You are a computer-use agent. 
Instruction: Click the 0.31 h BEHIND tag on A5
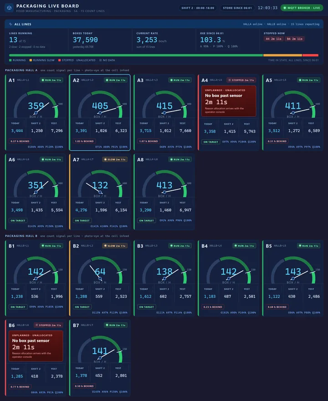click(x=277, y=141)
